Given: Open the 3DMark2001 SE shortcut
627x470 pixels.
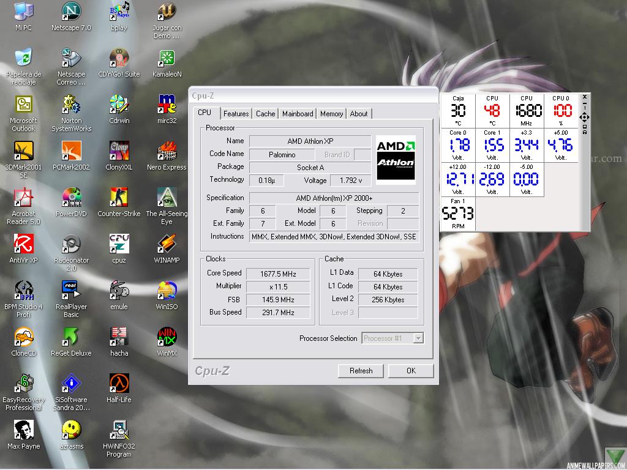Looking at the screenshot, I should 24,151.
